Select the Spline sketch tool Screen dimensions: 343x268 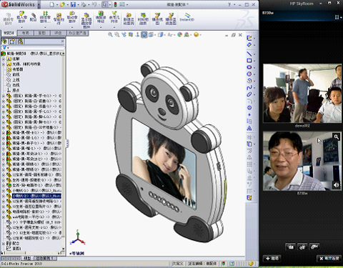[249, 88]
